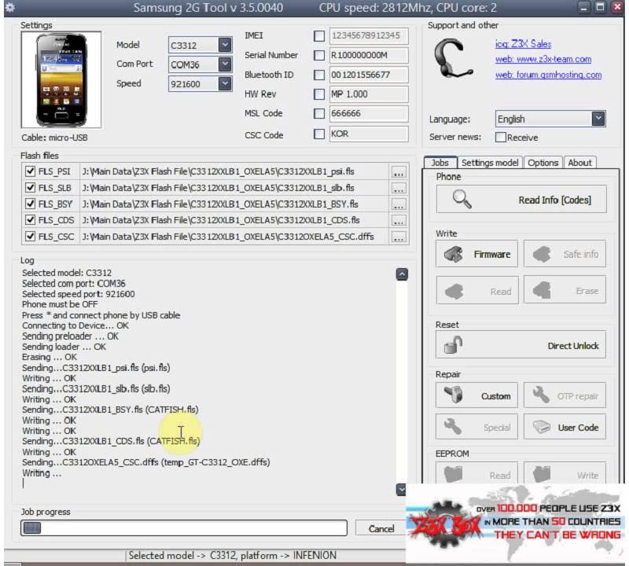Viewport: 629px width, 566px height.
Task: Switch to the Jobs tab
Action: [x=440, y=163]
